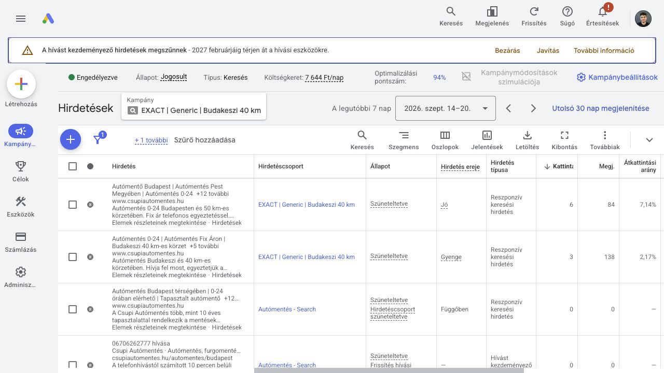Click Javítás on the warning banner
Screen dimensions: 664x373
pyautogui.click(x=548, y=50)
